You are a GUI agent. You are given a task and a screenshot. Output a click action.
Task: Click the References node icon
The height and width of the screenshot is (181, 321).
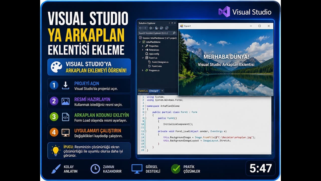coord(147,50)
